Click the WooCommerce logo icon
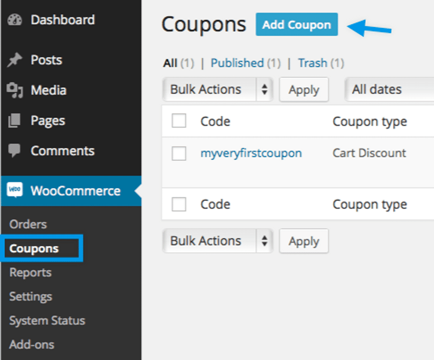434x360 pixels. tap(15, 190)
